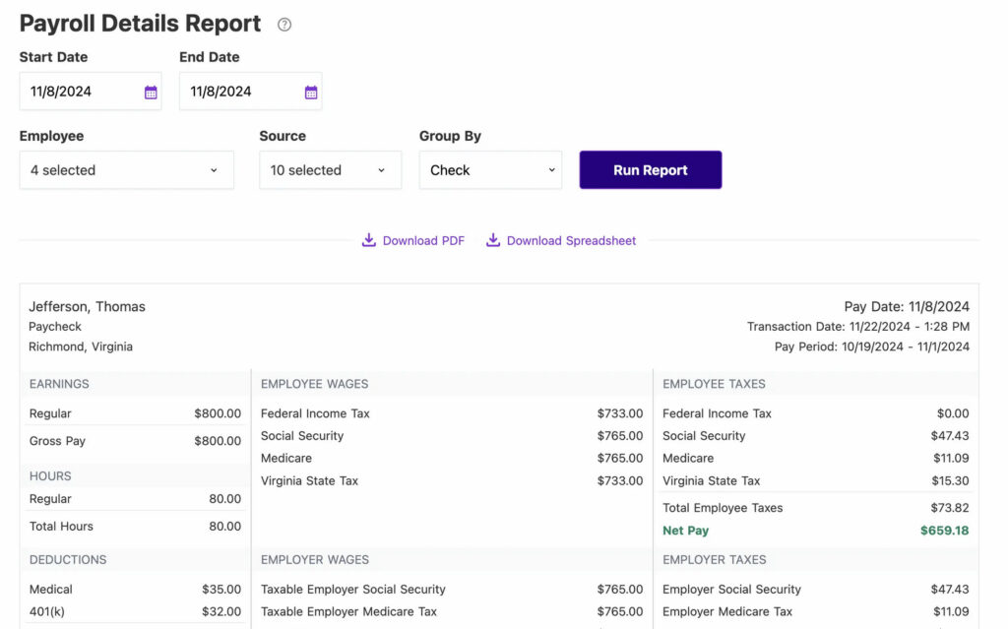The width and height of the screenshot is (1008, 629).
Task: Click the EMPLOYEE WAGES section header
Action: [314, 384]
